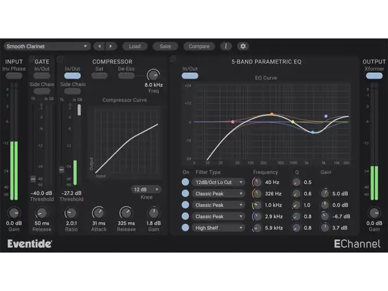Click the Load button

tap(134, 47)
